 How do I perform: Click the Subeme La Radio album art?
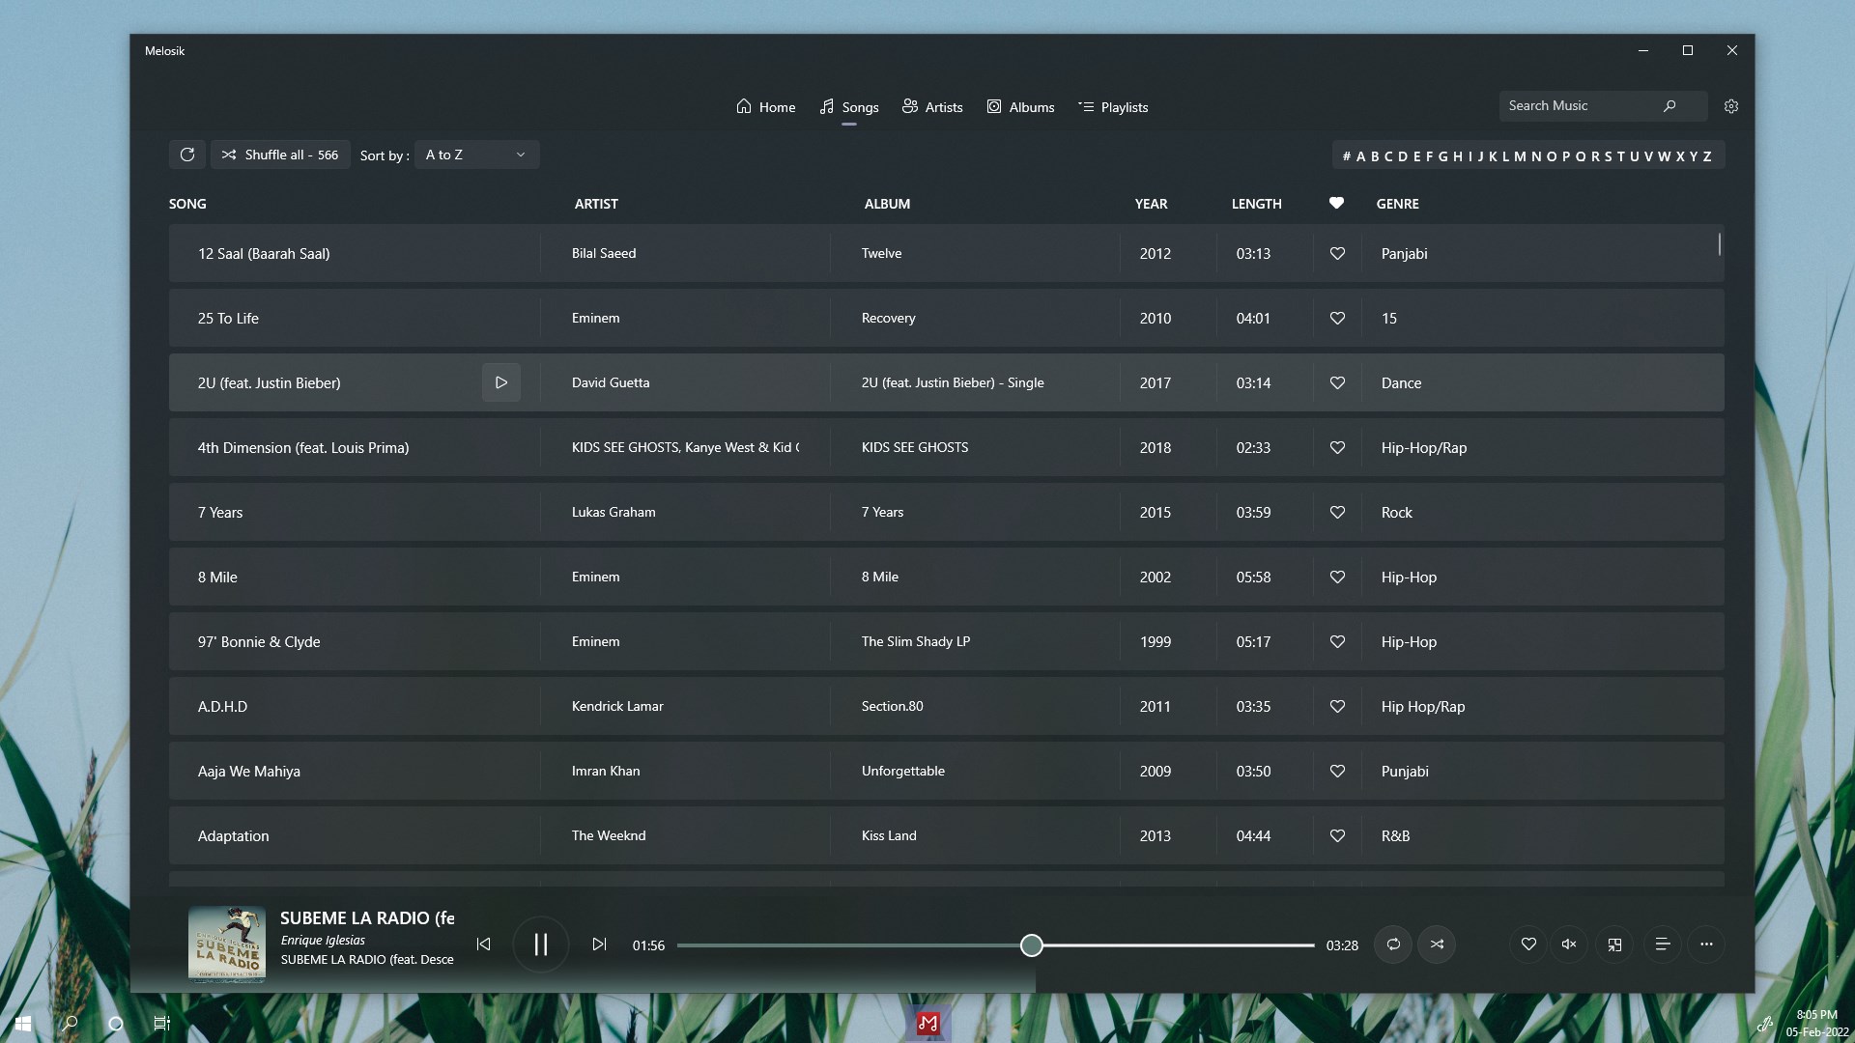(227, 944)
